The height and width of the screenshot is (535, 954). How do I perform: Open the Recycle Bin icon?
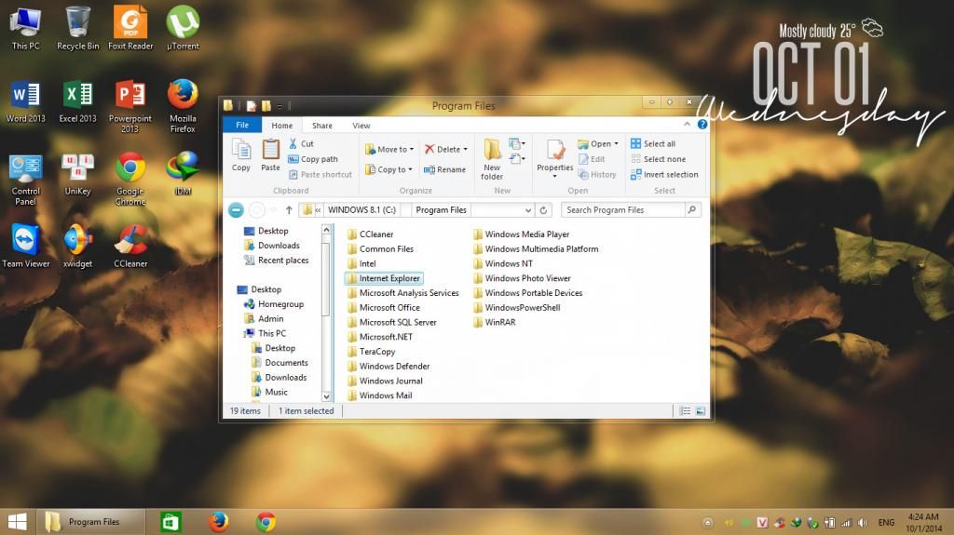click(78, 28)
